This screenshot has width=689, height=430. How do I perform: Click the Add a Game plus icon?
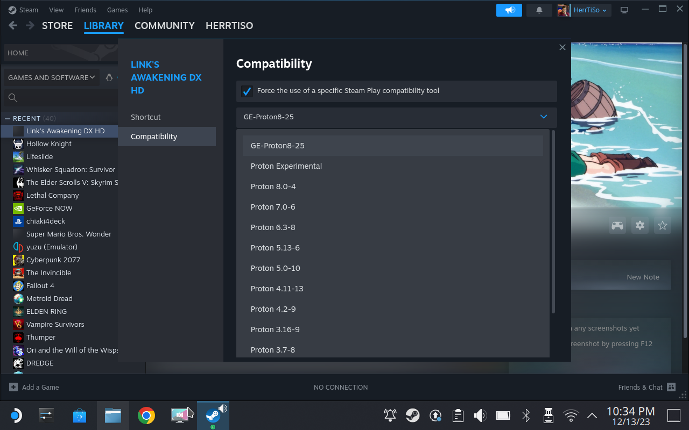(13, 387)
